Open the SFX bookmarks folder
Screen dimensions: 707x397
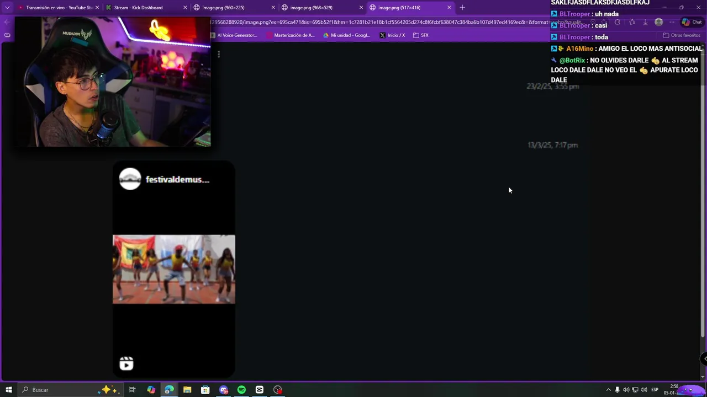(x=421, y=35)
